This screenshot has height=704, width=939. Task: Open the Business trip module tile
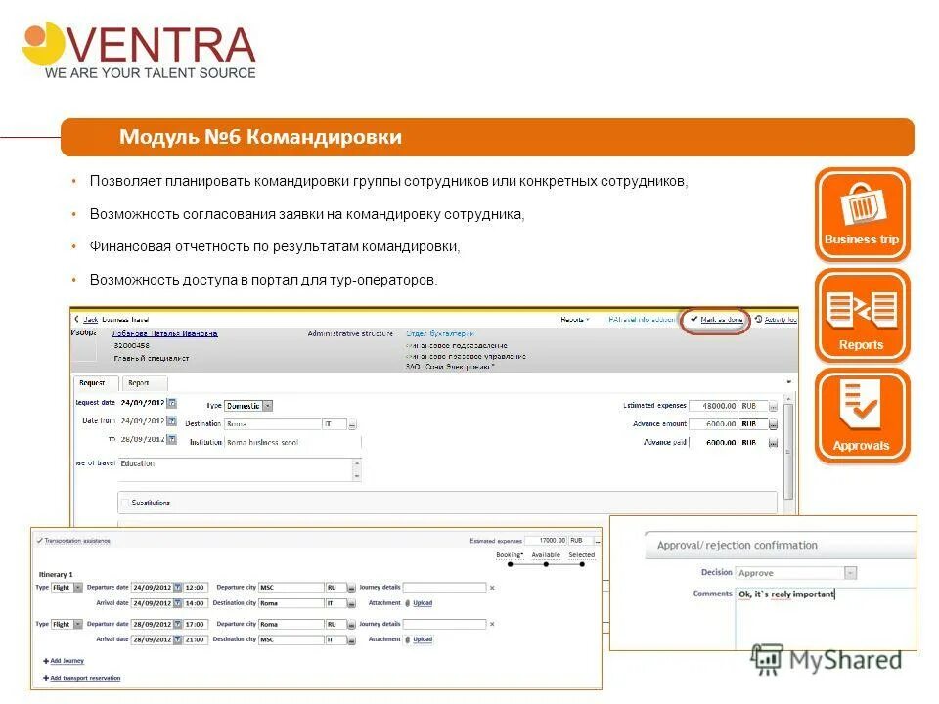[862, 215]
